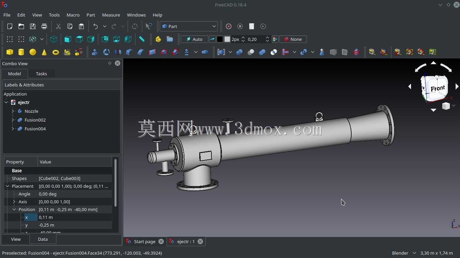Click the light gray face color swatch
Viewport: 460px width, 258px height.
227,39
